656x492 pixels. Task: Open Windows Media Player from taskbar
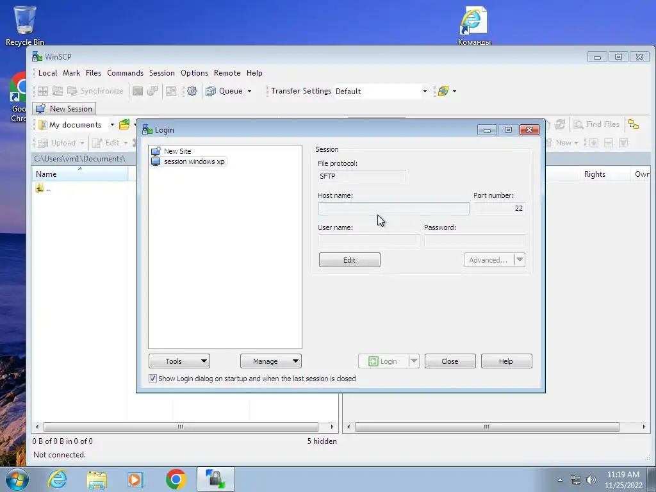(x=136, y=479)
